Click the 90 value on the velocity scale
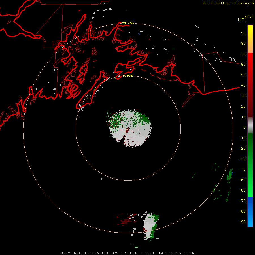Image resolution: width=255 pixels, height=255 pixels. (243, 33)
